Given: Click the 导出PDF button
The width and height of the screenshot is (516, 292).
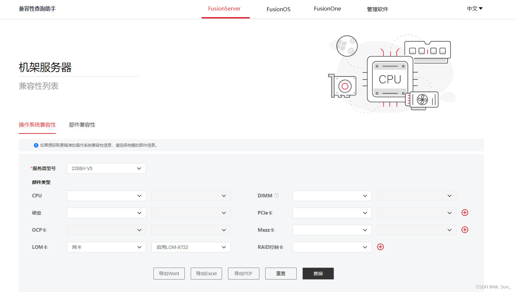Looking at the screenshot, I should 243,274.
